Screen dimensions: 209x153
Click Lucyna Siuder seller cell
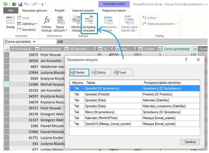pyautogui.click(x=52, y=138)
